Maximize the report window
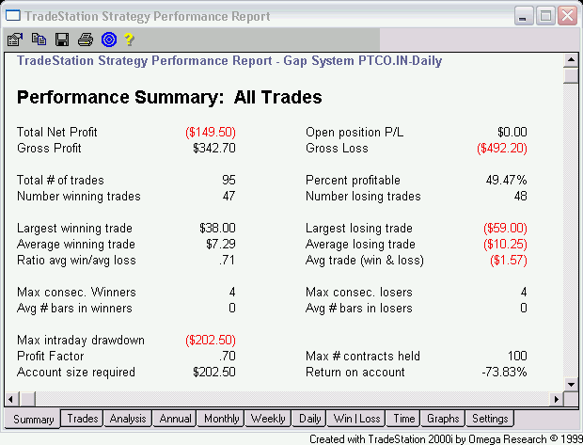This screenshot has height=445, width=583. coord(545,16)
